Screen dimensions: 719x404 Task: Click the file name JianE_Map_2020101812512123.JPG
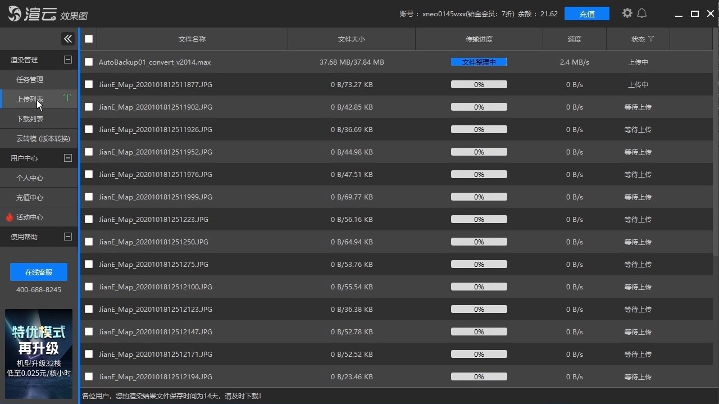[x=156, y=309]
